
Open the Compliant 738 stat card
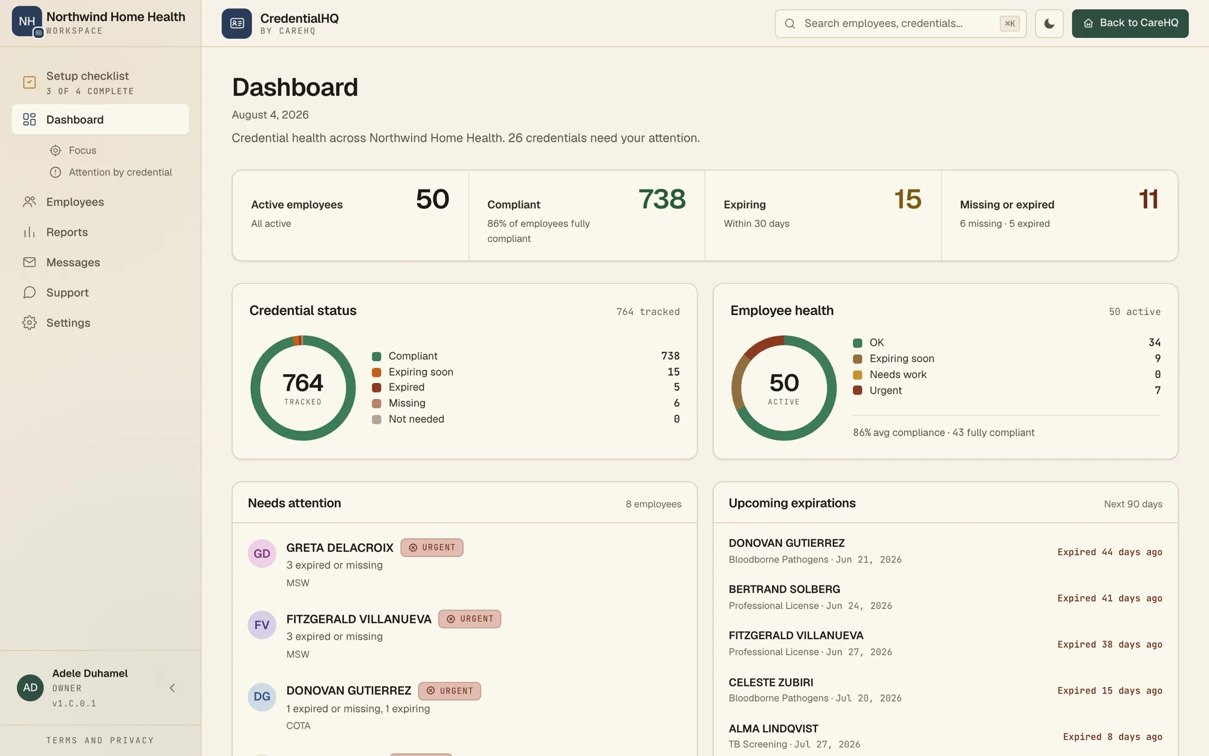pos(586,215)
